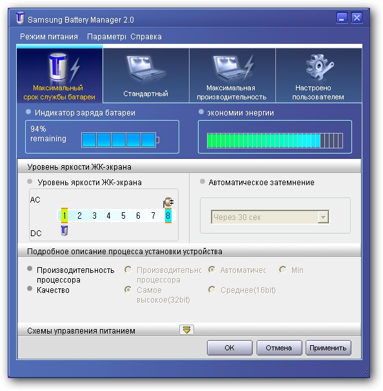Confirm settings with the OK button
This screenshot has height=391, width=383.
click(230, 348)
